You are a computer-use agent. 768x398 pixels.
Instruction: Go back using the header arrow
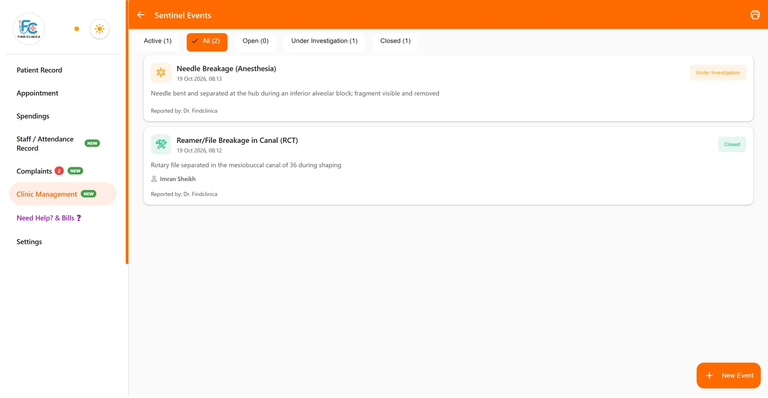(141, 15)
